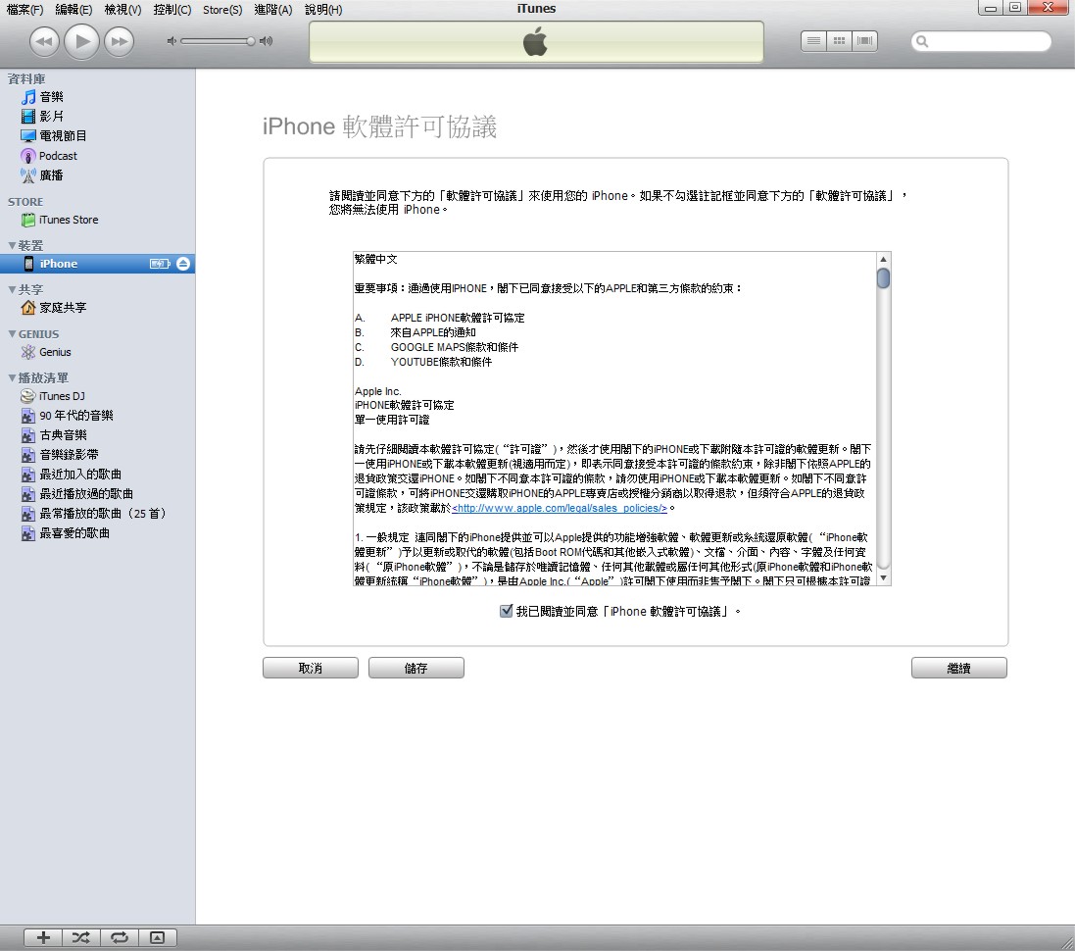1075x951 pixels.
Task: Click the Apple logo status display
Action: click(x=536, y=42)
